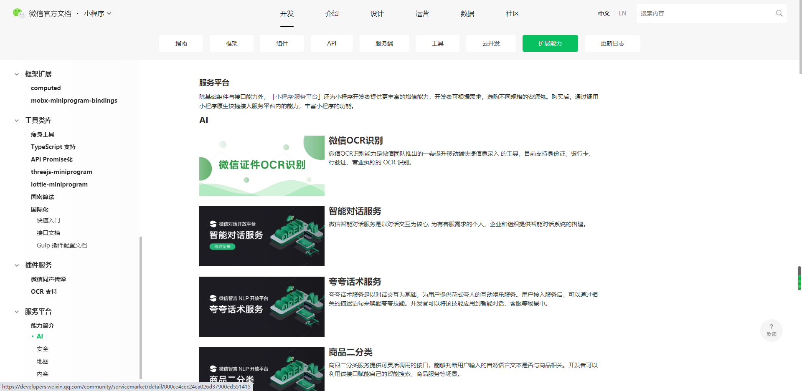Click the 智能对话服务 banner thumbnail
802x391 pixels.
262,236
